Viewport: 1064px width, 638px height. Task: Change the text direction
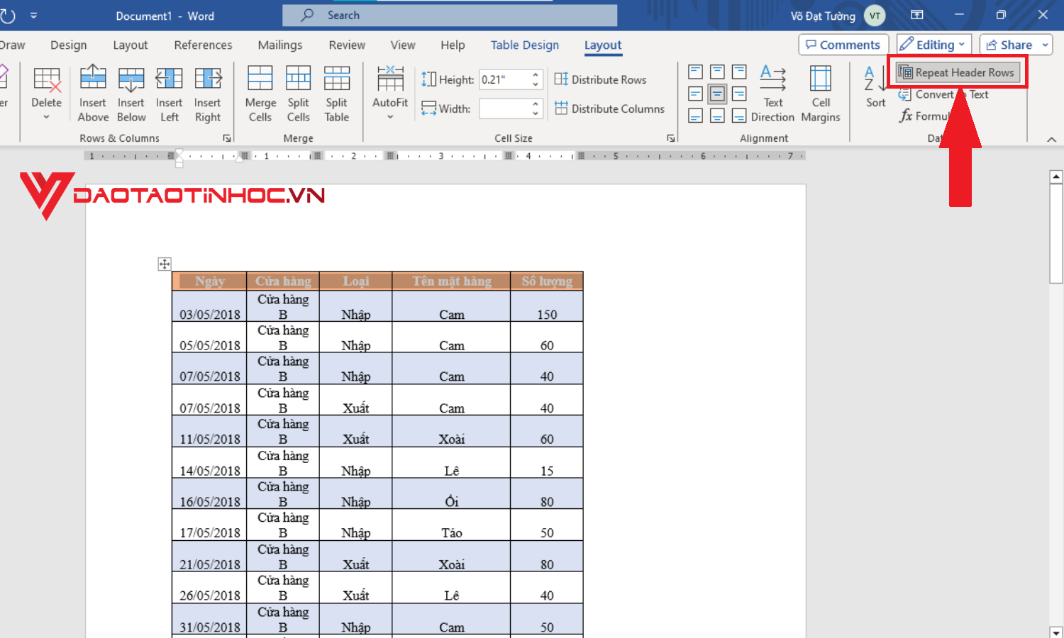(772, 92)
